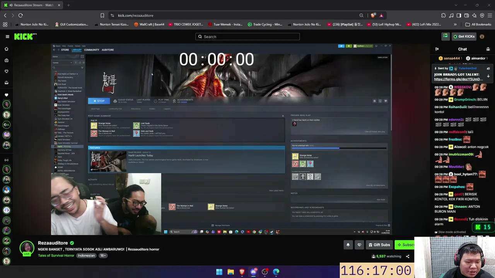Collapse the chat panel
The image size is (495, 278).
tap(437, 49)
